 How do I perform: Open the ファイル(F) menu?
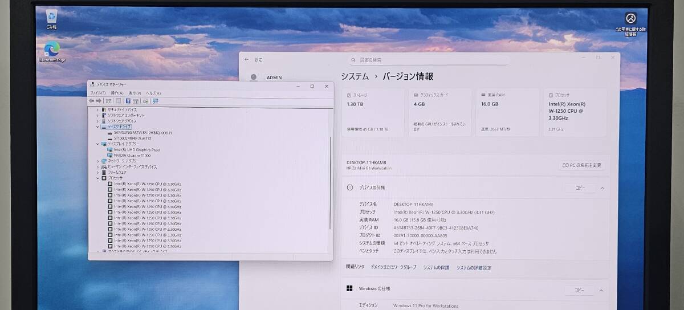(x=98, y=93)
